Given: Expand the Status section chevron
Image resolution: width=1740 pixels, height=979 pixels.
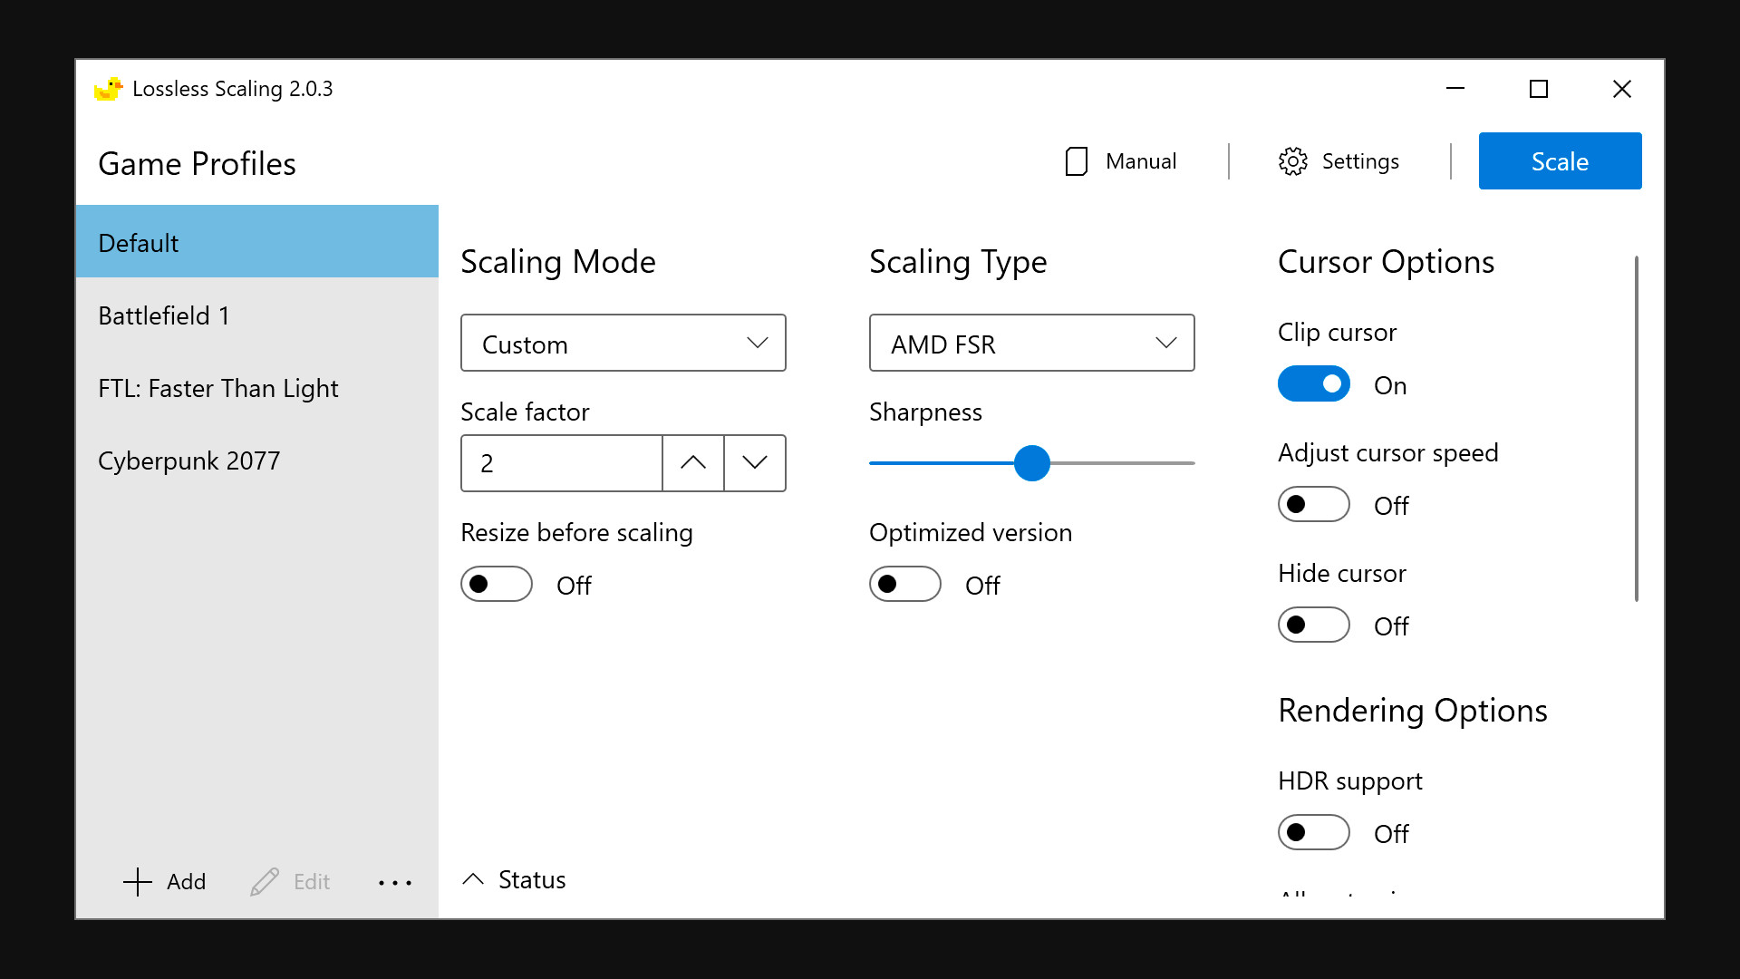Looking at the screenshot, I should coord(473,880).
